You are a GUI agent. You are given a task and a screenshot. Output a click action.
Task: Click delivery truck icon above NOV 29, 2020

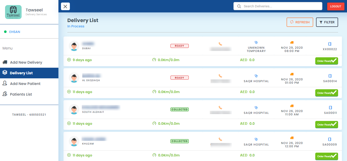point(292,43)
